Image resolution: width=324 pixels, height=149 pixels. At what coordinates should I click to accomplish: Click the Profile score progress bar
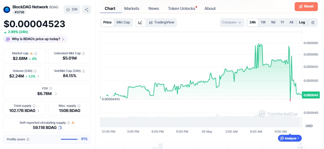click(69, 139)
